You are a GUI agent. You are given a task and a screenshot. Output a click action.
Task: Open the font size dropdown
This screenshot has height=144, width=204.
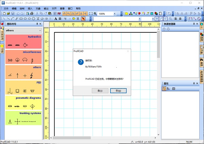(153, 19)
